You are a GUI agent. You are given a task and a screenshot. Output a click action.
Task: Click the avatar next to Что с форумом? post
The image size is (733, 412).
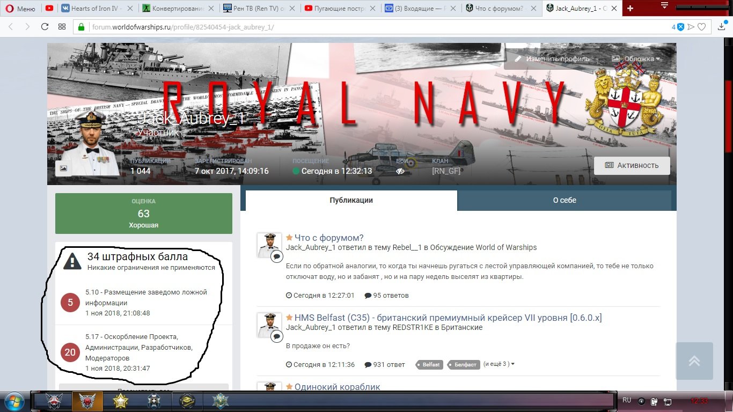269,245
